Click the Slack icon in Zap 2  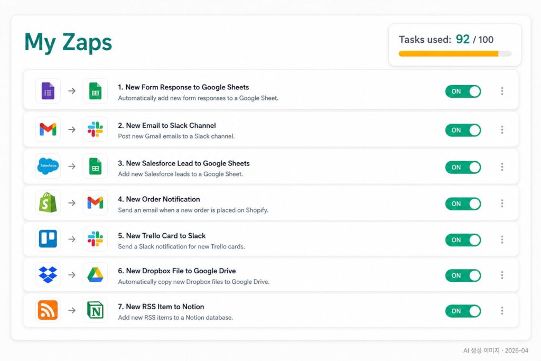(95, 129)
